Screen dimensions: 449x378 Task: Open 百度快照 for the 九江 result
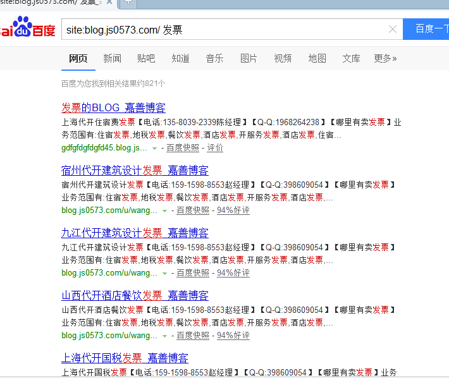click(x=193, y=273)
